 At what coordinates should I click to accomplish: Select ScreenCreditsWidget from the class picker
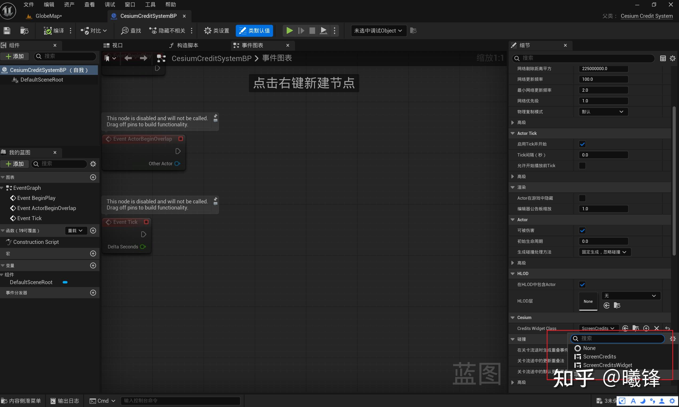tap(608, 365)
